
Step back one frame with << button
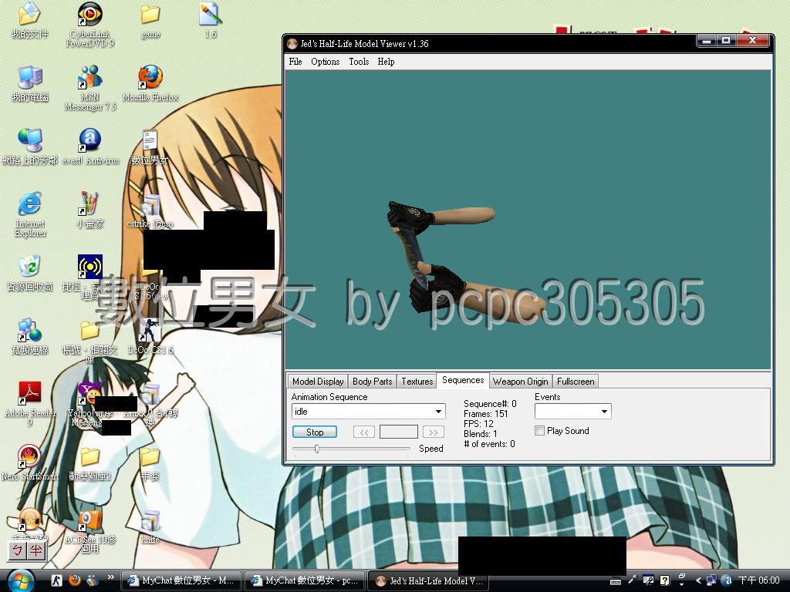point(364,432)
